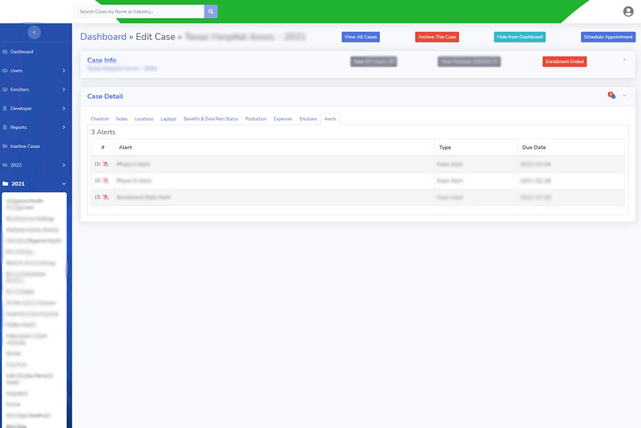This screenshot has height=428, width=641.
Task: Expand the Users sidebar submenu
Action: point(64,70)
